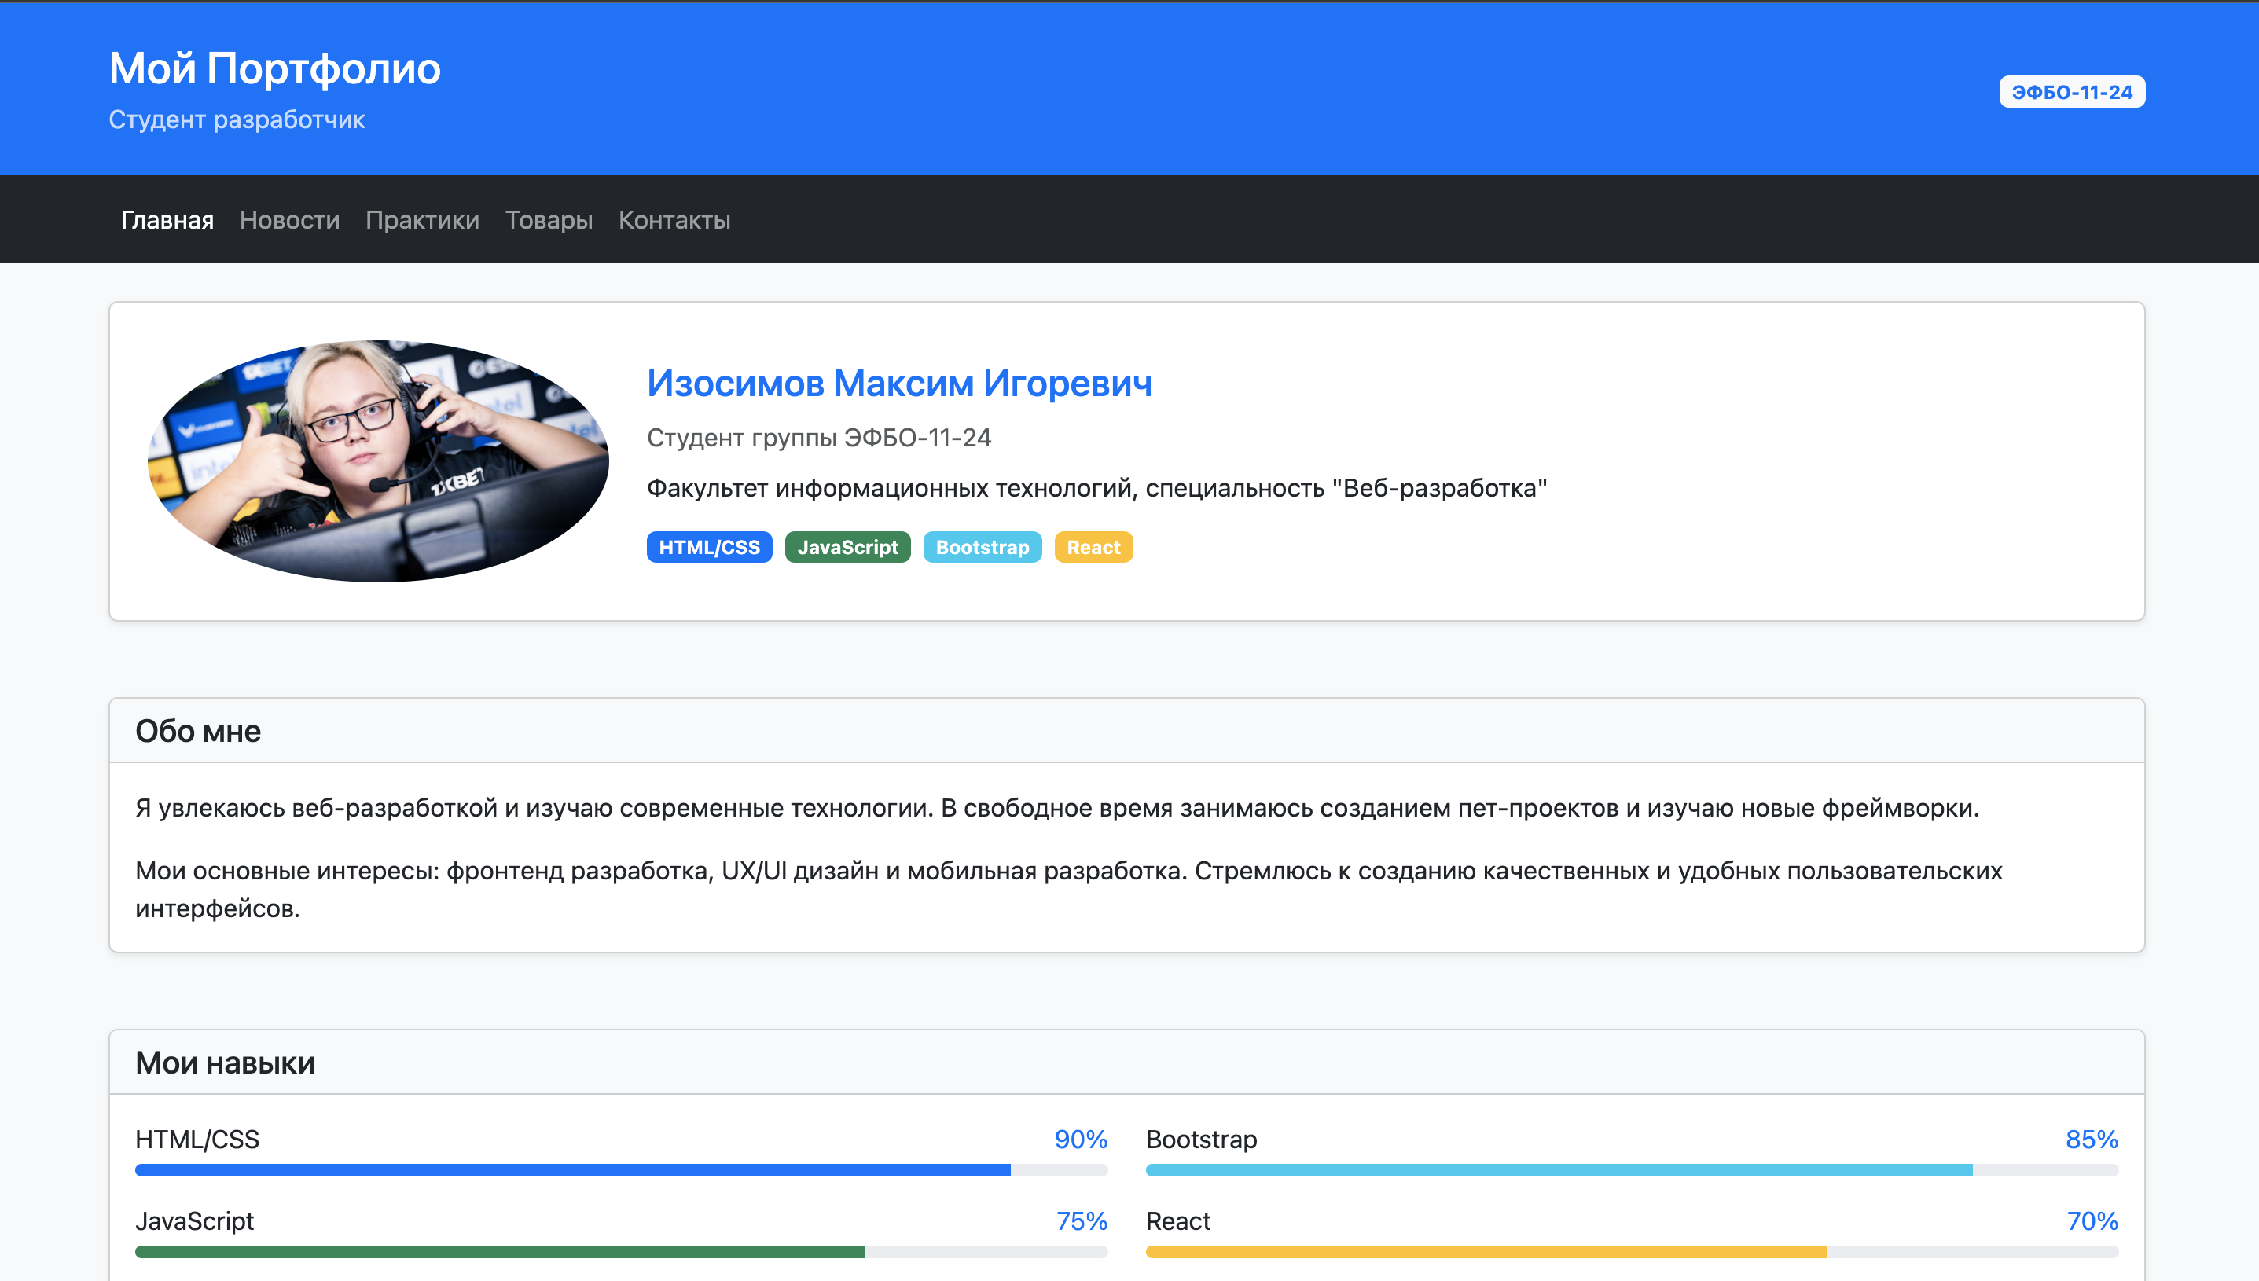Click the ЭФБО-11-24 badge in the header
The width and height of the screenshot is (2259, 1281).
click(x=2074, y=90)
